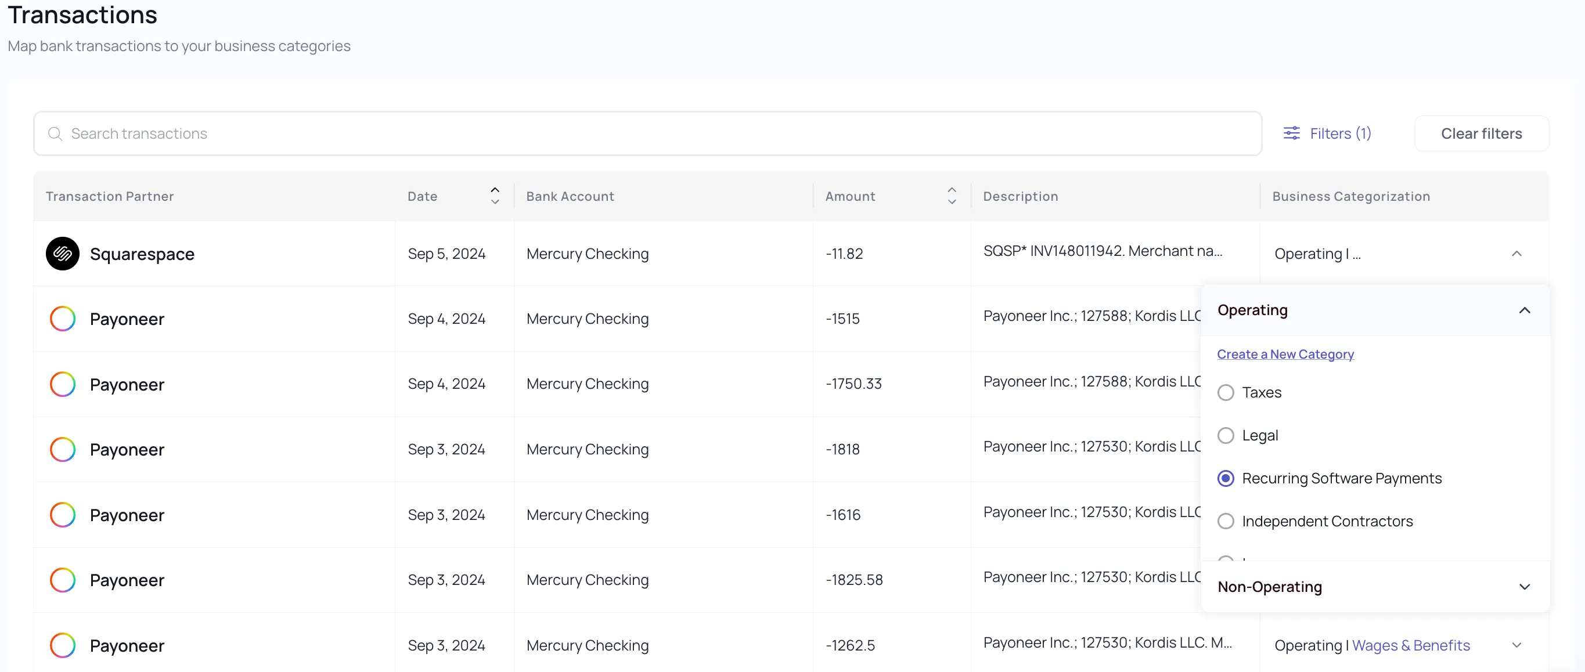Click Payoneer logo in -1262.5 row
The width and height of the screenshot is (1585, 672).
tap(63, 645)
